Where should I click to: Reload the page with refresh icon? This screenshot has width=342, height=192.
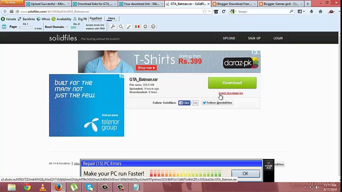[223, 11]
